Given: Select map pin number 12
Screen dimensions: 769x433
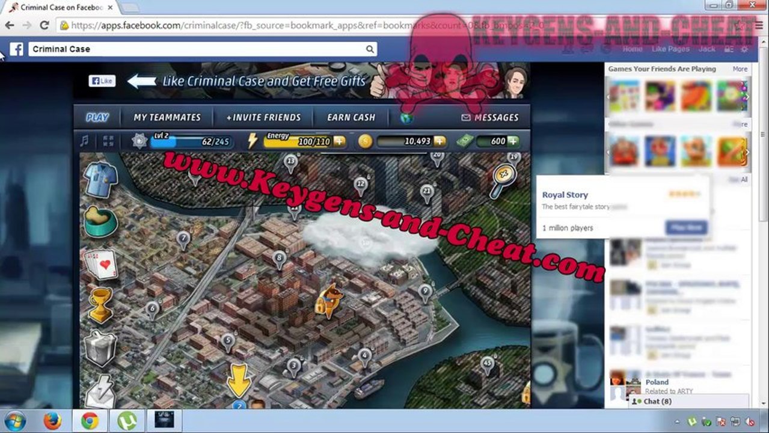Looking at the screenshot, I should [360, 186].
